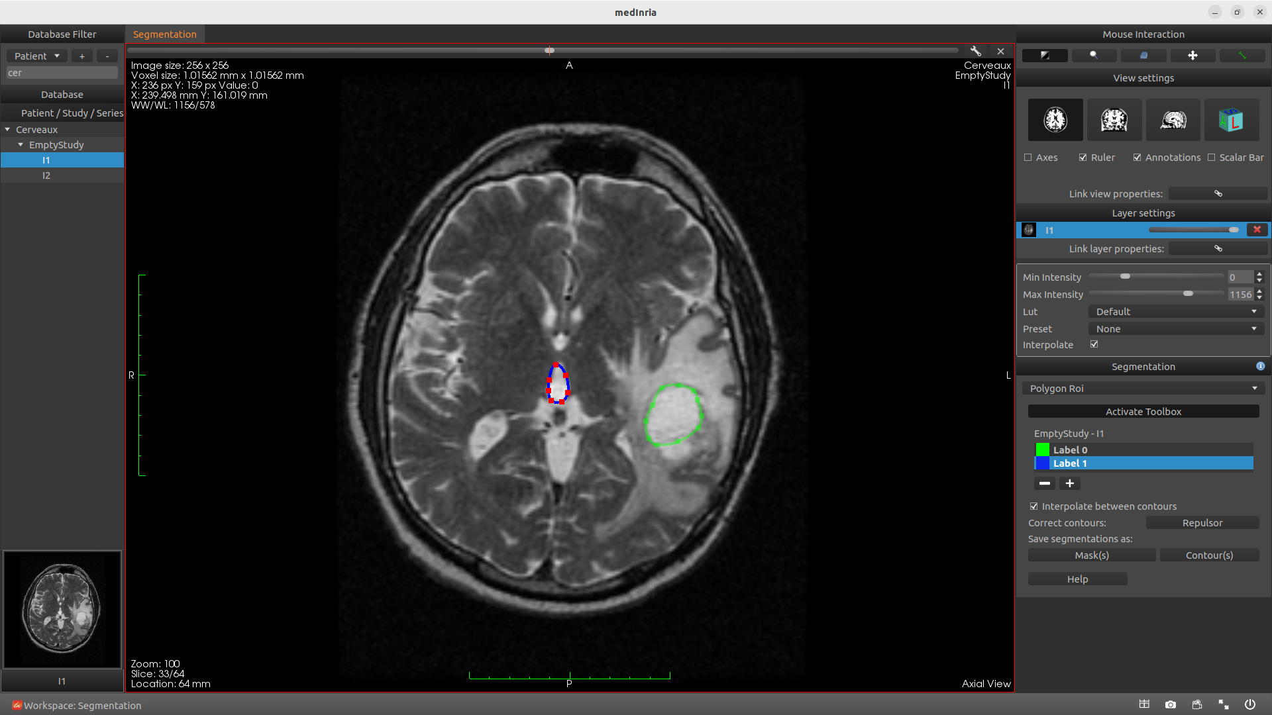Click the I1 layer opacity slider
1272x715 pixels.
(1194, 230)
